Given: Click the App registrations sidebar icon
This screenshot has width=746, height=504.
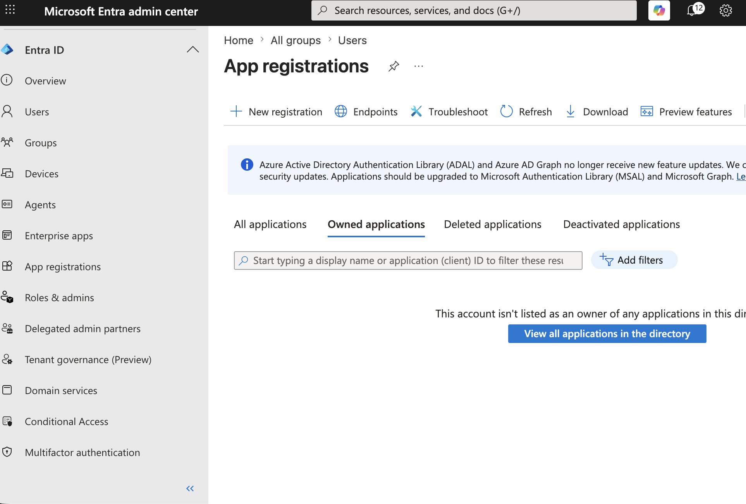Looking at the screenshot, I should (x=7, y=266).
